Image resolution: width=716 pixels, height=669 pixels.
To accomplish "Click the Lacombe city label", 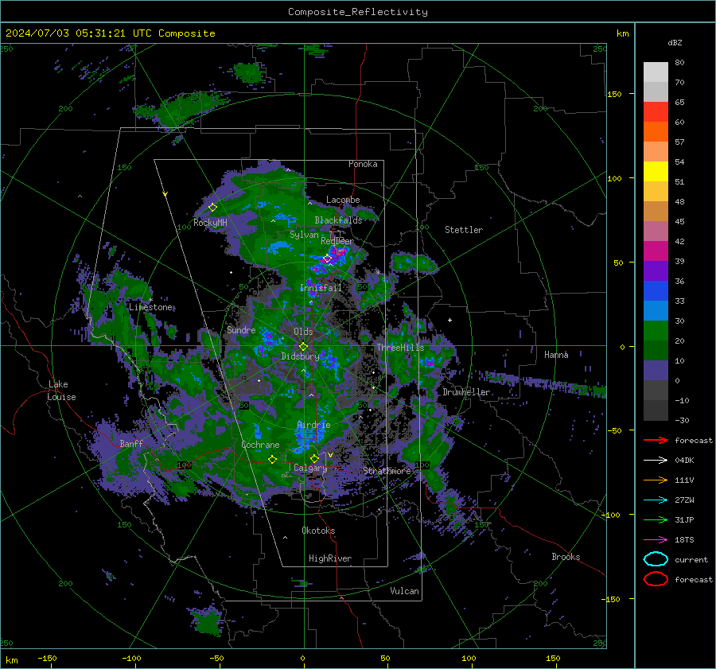I will coord(343,200).
